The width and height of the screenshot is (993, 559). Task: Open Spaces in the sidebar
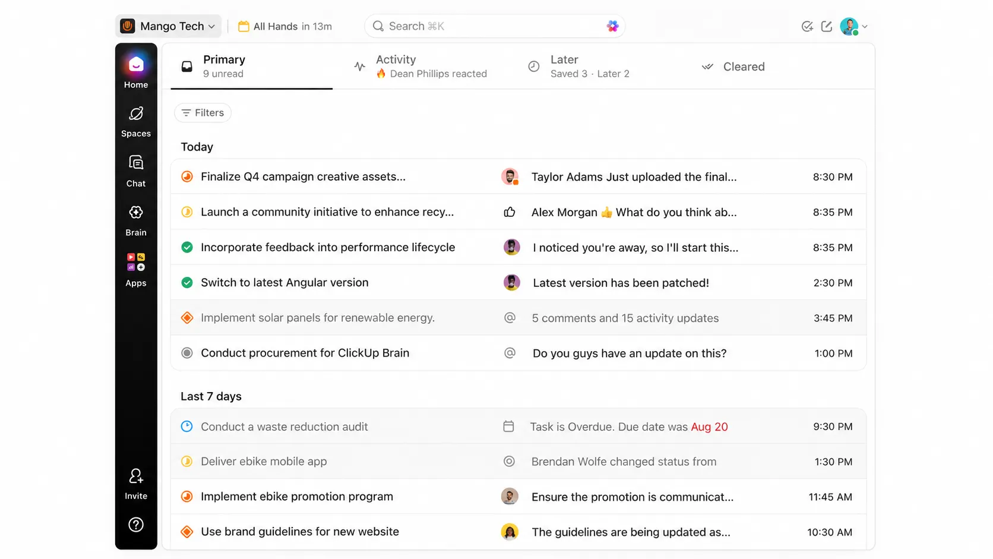[136, 122]
